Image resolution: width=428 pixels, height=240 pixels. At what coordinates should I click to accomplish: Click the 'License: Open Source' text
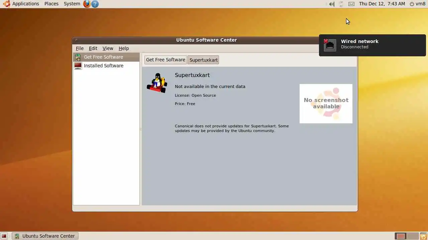(x=195, y=95)
